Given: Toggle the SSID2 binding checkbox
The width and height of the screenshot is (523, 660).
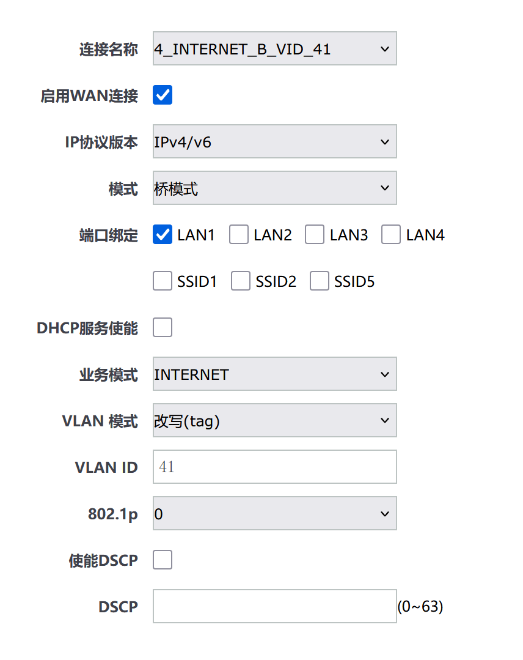Looking at the screenshot, I should pyautogui.click(x=241, y=281).
